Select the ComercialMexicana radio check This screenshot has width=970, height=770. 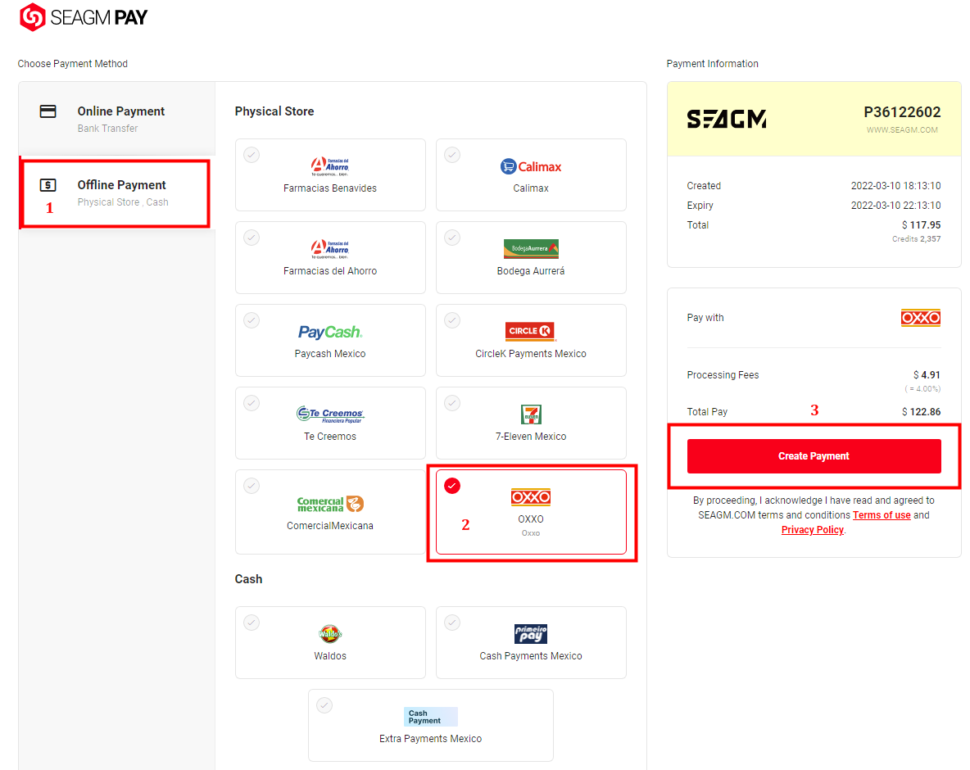[252, 486]
